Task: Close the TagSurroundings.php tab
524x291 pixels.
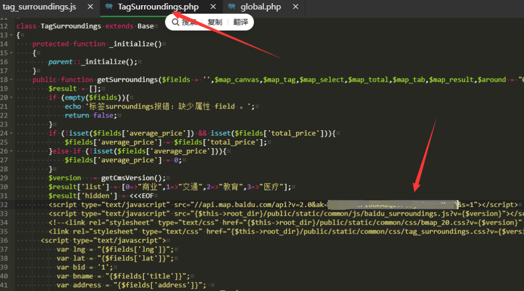Action: [213, 7]
